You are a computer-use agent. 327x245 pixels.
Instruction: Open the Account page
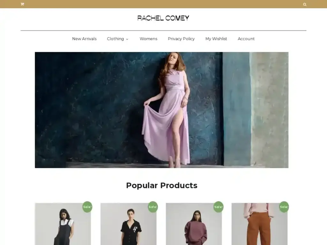point(246,39)
